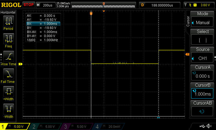The image size is (216, 130).
Task: Enable channel 3 5.00 V tab
Action: [x=76, y=126]
